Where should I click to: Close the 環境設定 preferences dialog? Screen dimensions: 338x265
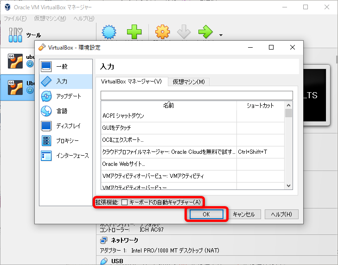pyautogui.click(x=293, y=47)
